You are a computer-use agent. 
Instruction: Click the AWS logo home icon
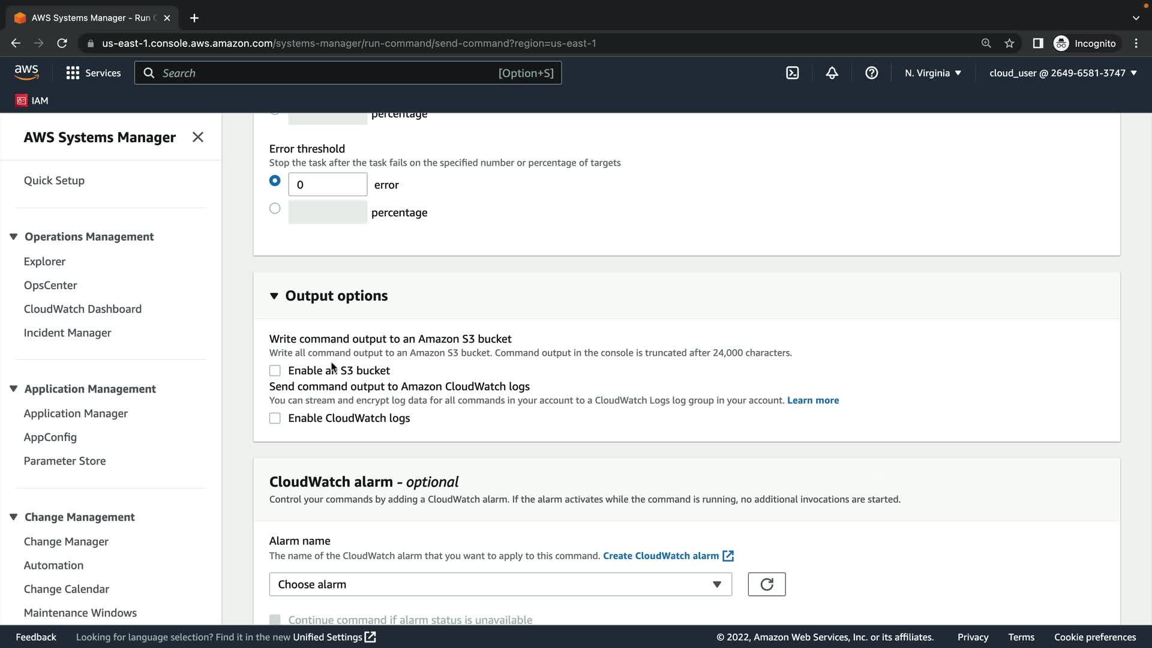click(26, 73)
